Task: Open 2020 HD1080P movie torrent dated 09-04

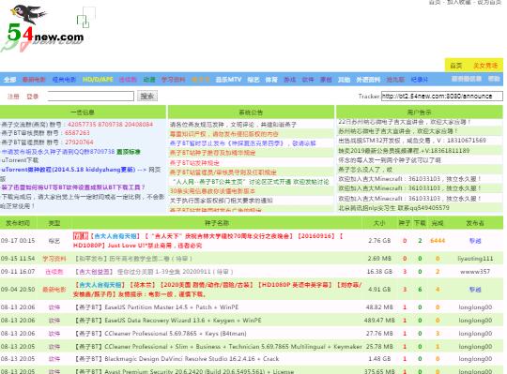Action: (x=217, y=290)
